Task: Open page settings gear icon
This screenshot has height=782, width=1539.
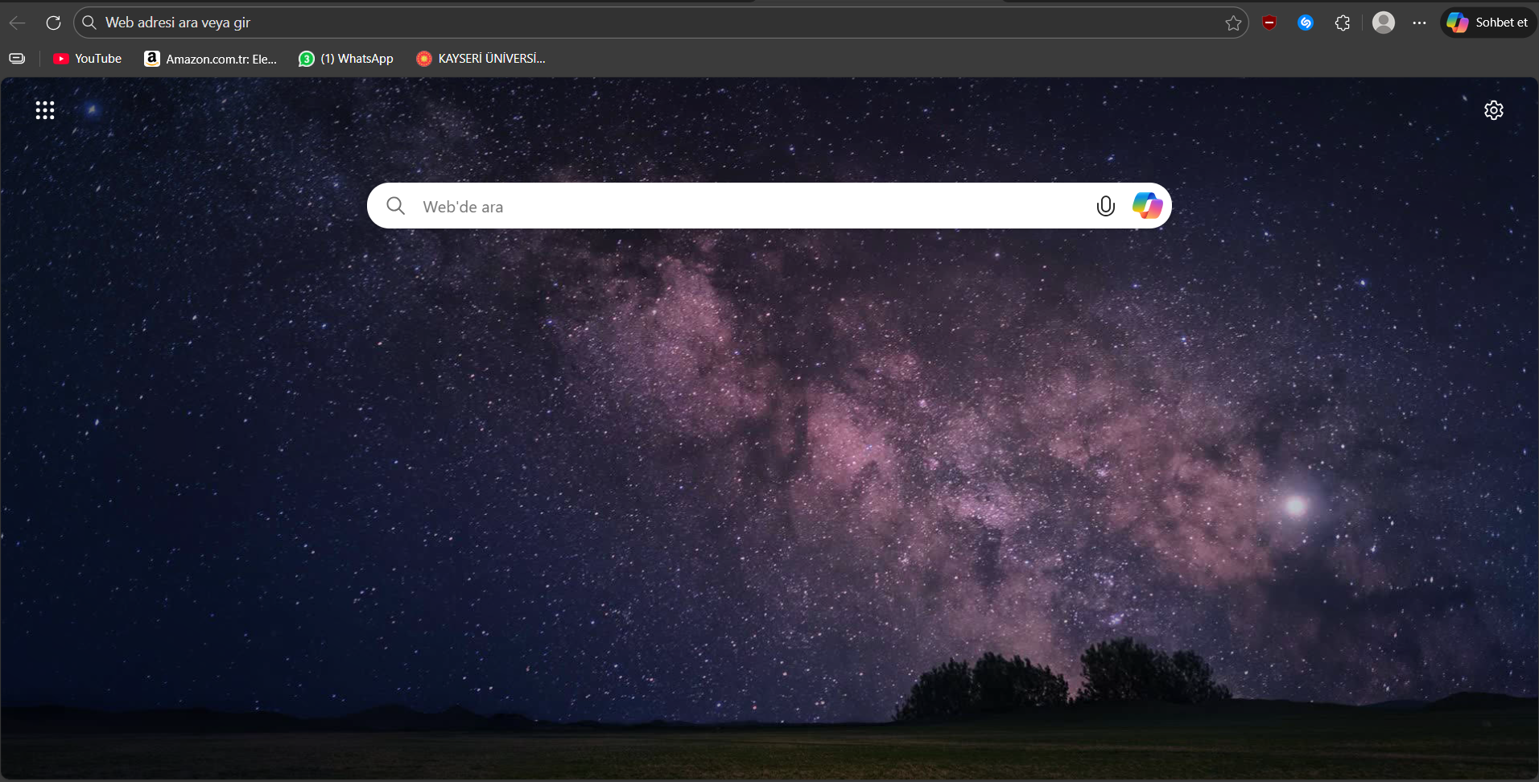Action: pos(1494,110)
